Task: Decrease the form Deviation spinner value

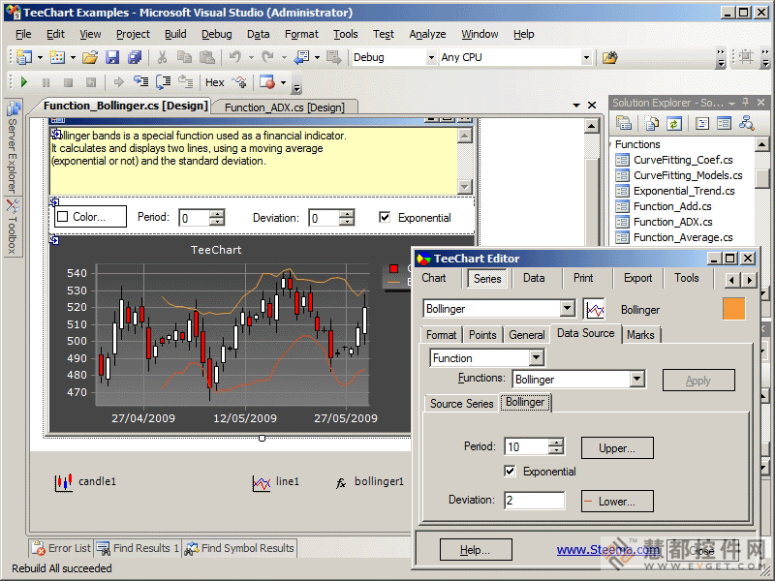Action: click(x=347, y=222)
